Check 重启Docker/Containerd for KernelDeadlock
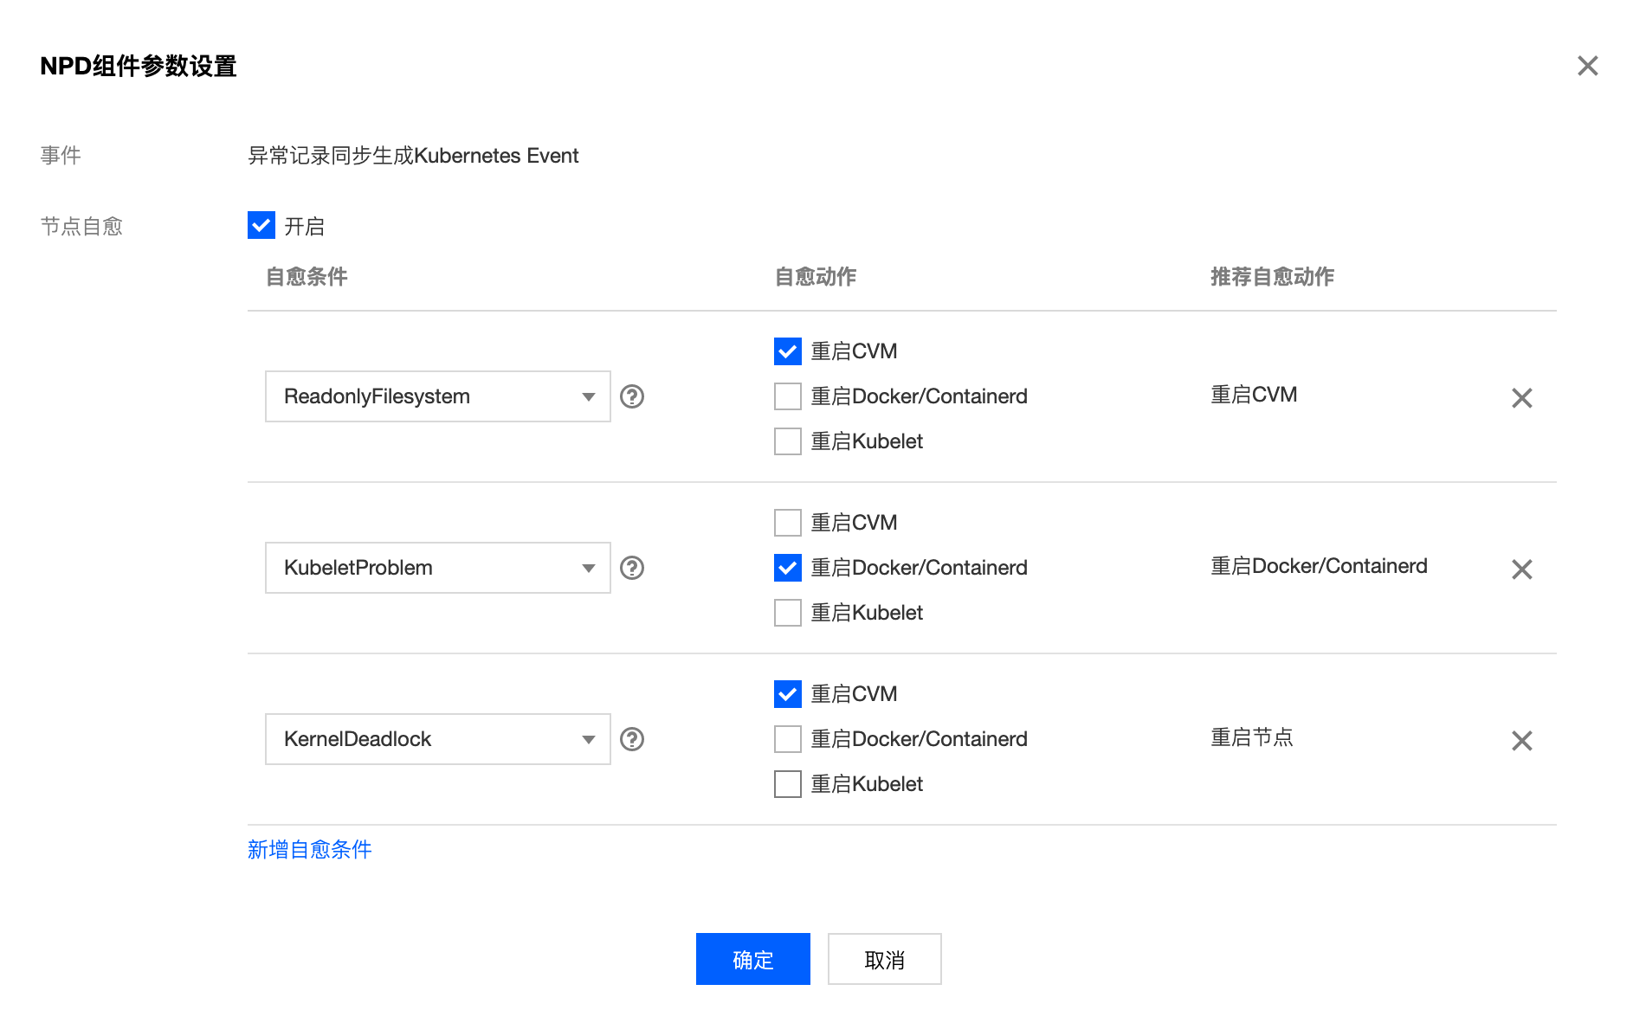This screenshot has height=1023, width=1633. point(787,739)
